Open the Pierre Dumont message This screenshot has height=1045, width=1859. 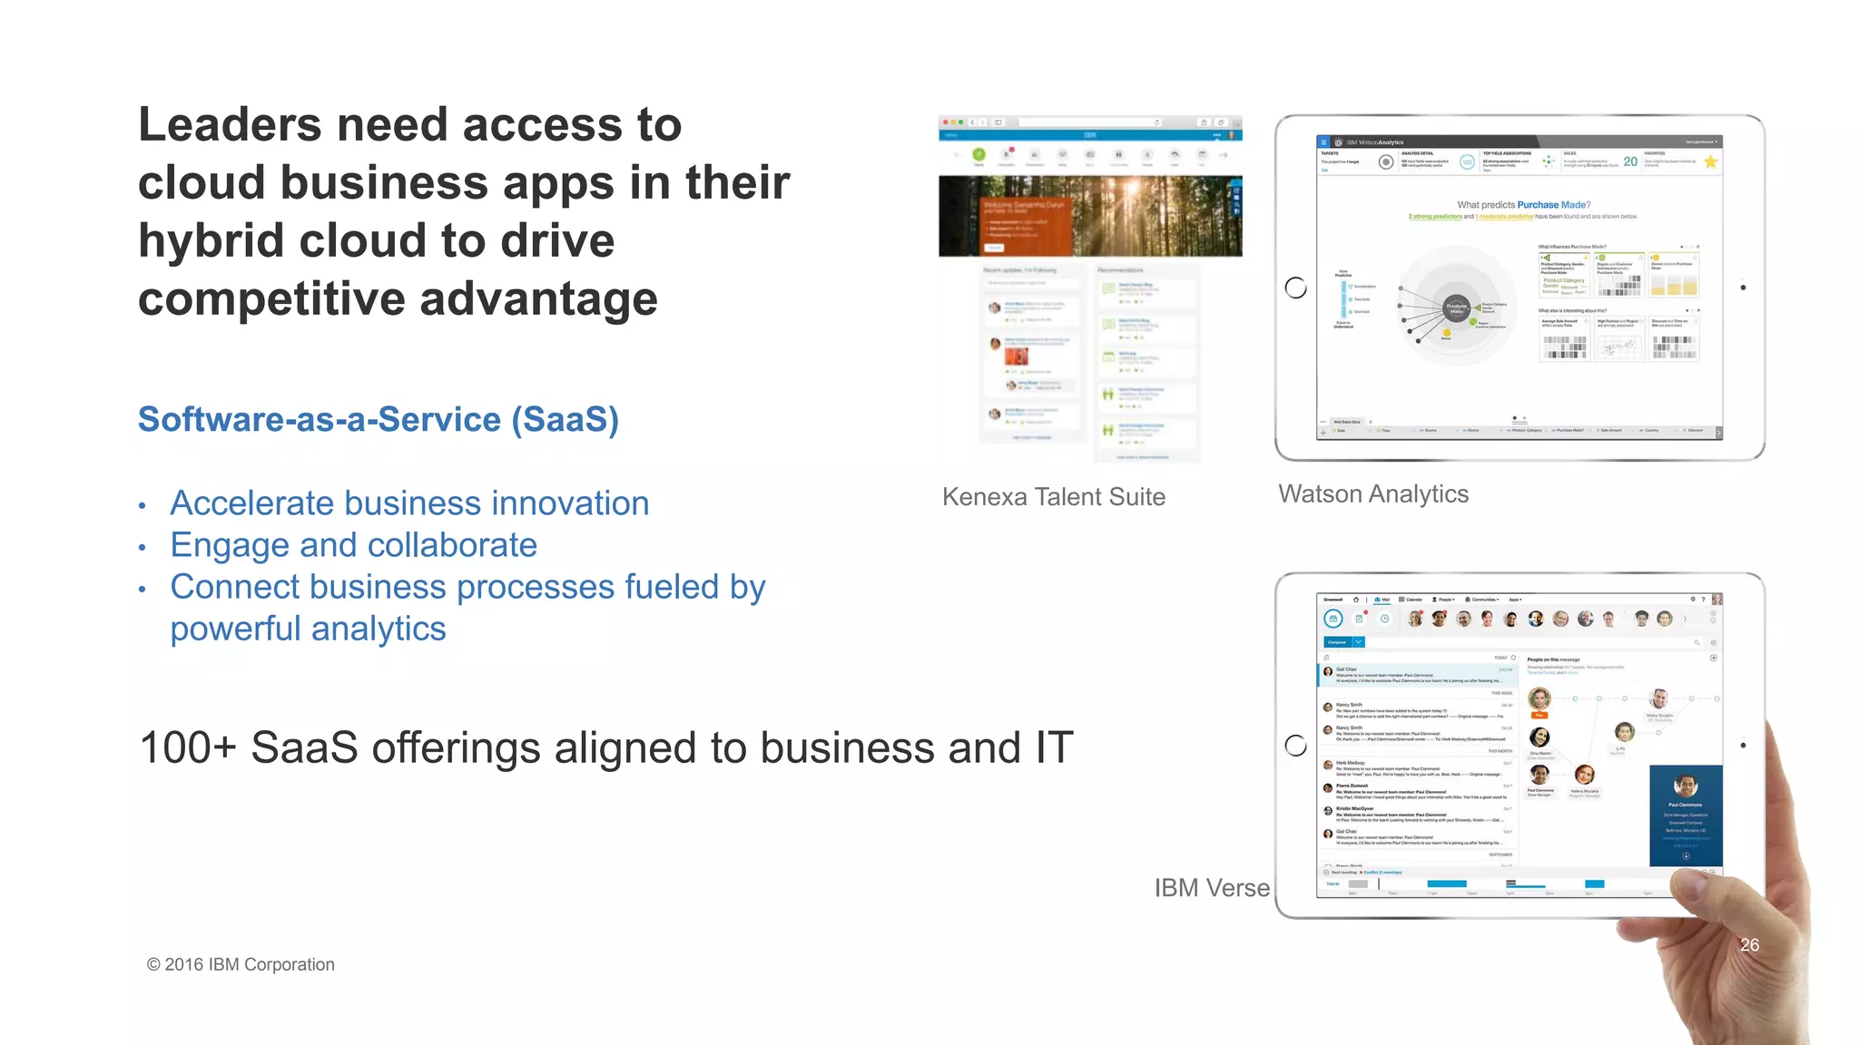[1418, 792]
